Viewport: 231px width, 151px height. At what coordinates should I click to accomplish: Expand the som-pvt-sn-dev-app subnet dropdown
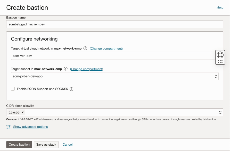pyautogui.click(x=216, y=76)
